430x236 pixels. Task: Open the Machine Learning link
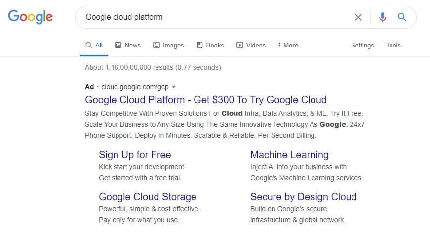289,155
